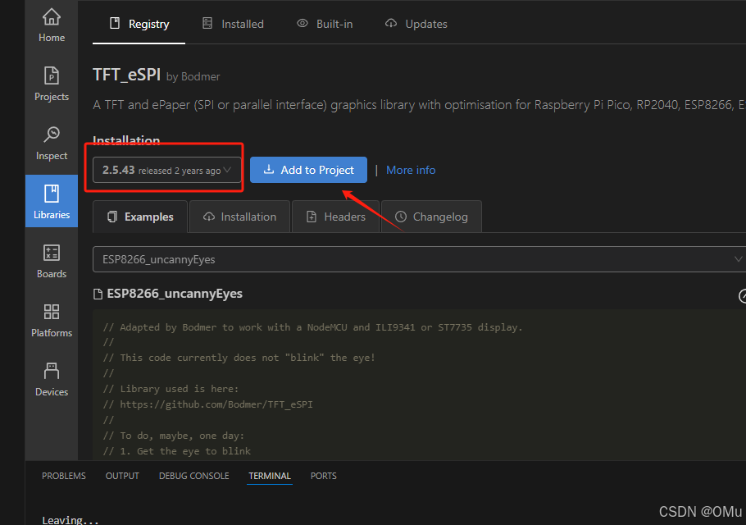
Task: Open the More info link
Action: tap(411, 170)
